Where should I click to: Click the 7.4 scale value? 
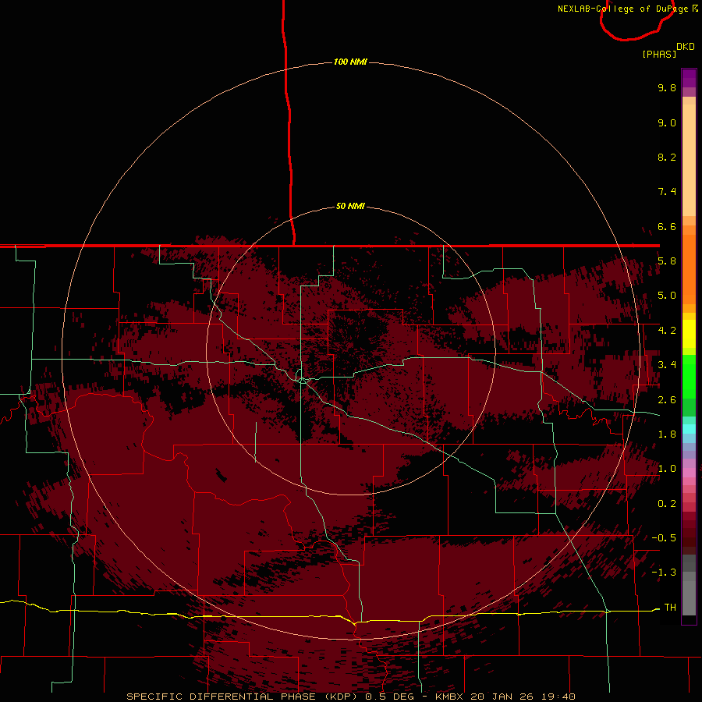[x=667, y=192]
